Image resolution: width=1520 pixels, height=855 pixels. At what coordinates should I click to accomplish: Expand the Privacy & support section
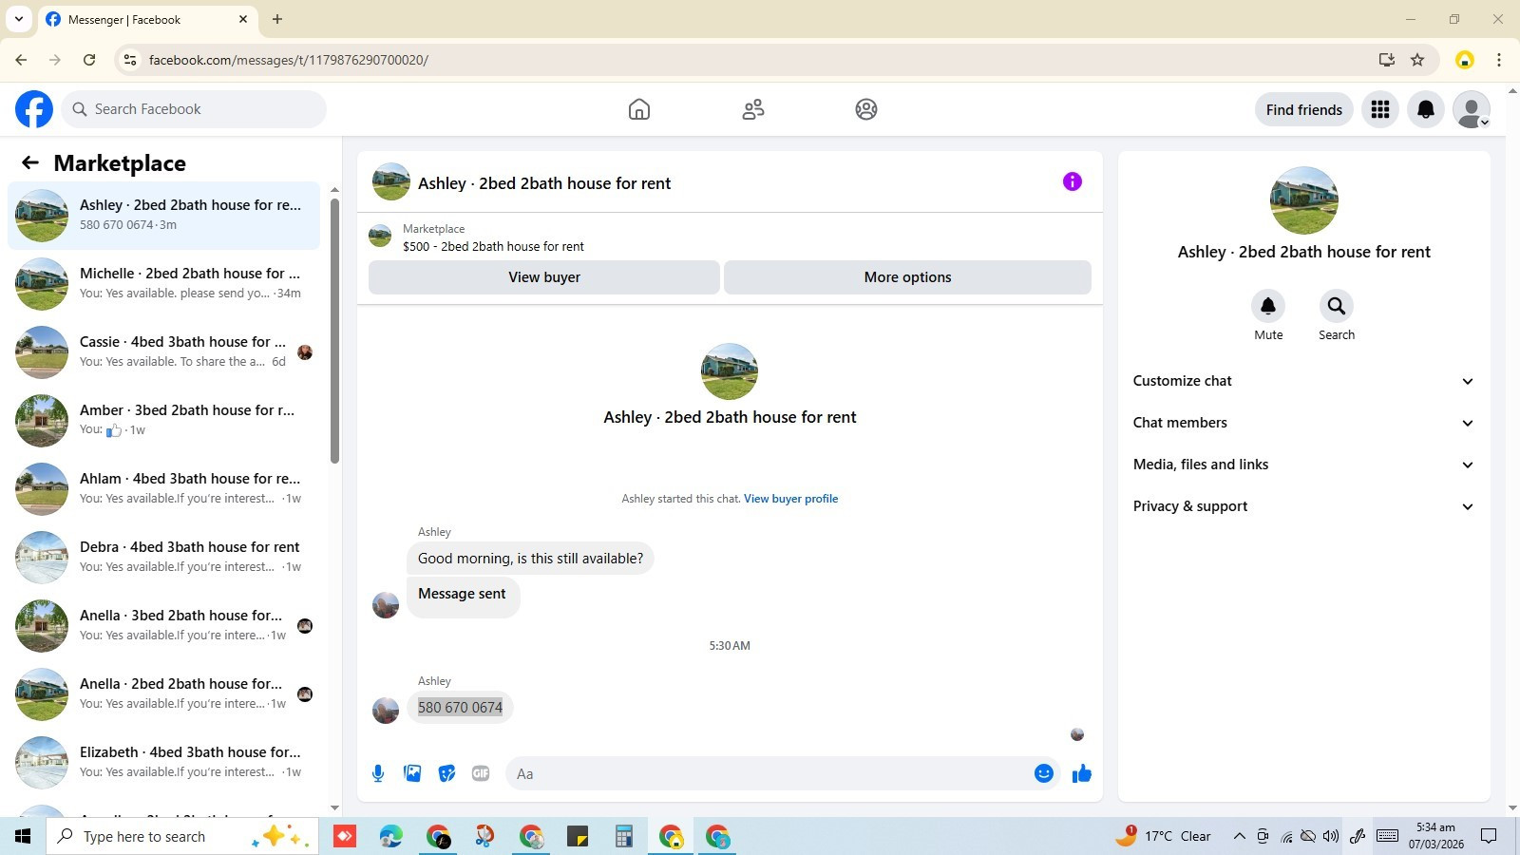coord(1303,506)
